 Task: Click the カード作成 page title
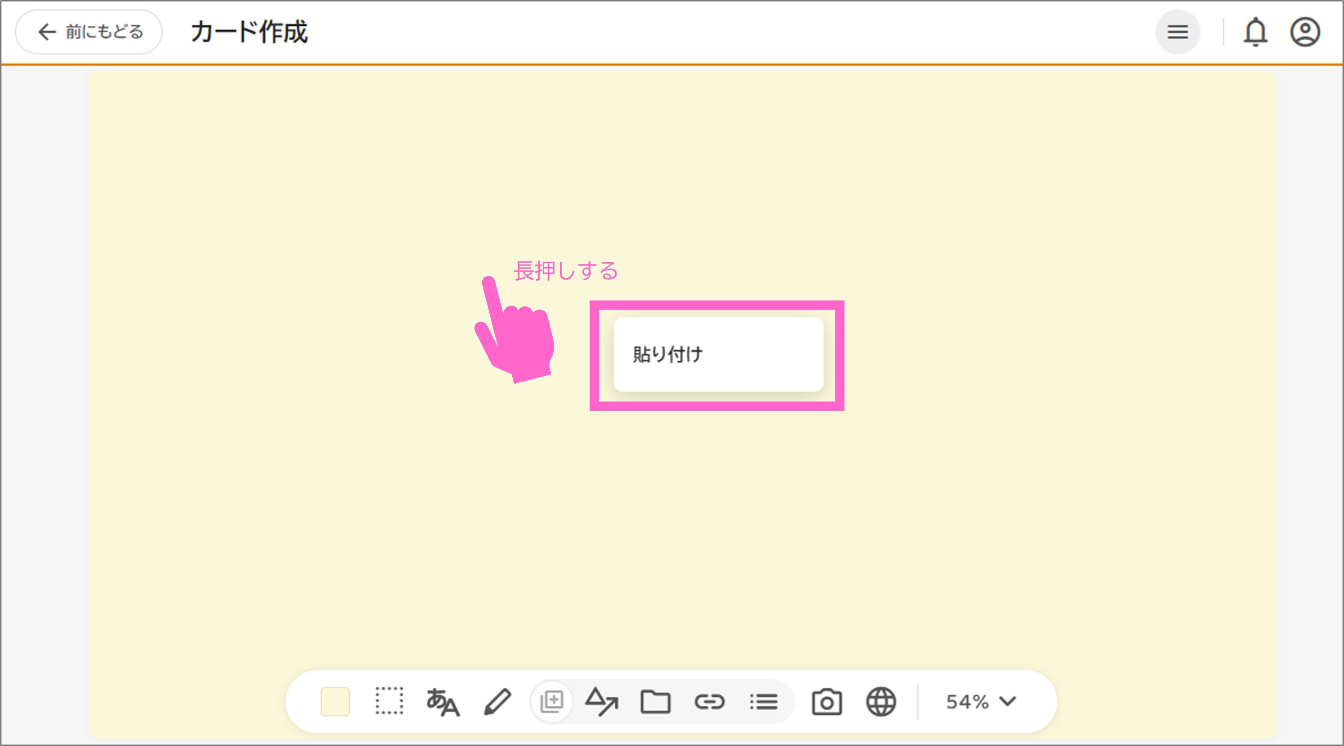[x=249, y=32]
